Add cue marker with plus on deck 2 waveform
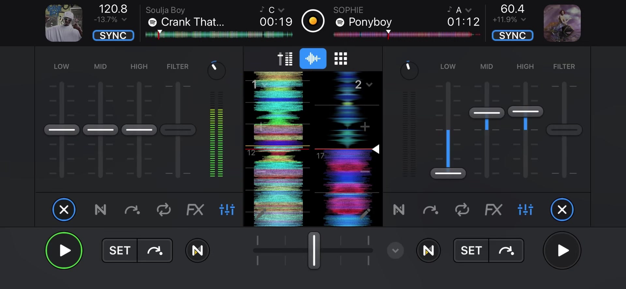 [x=365, y=127]
